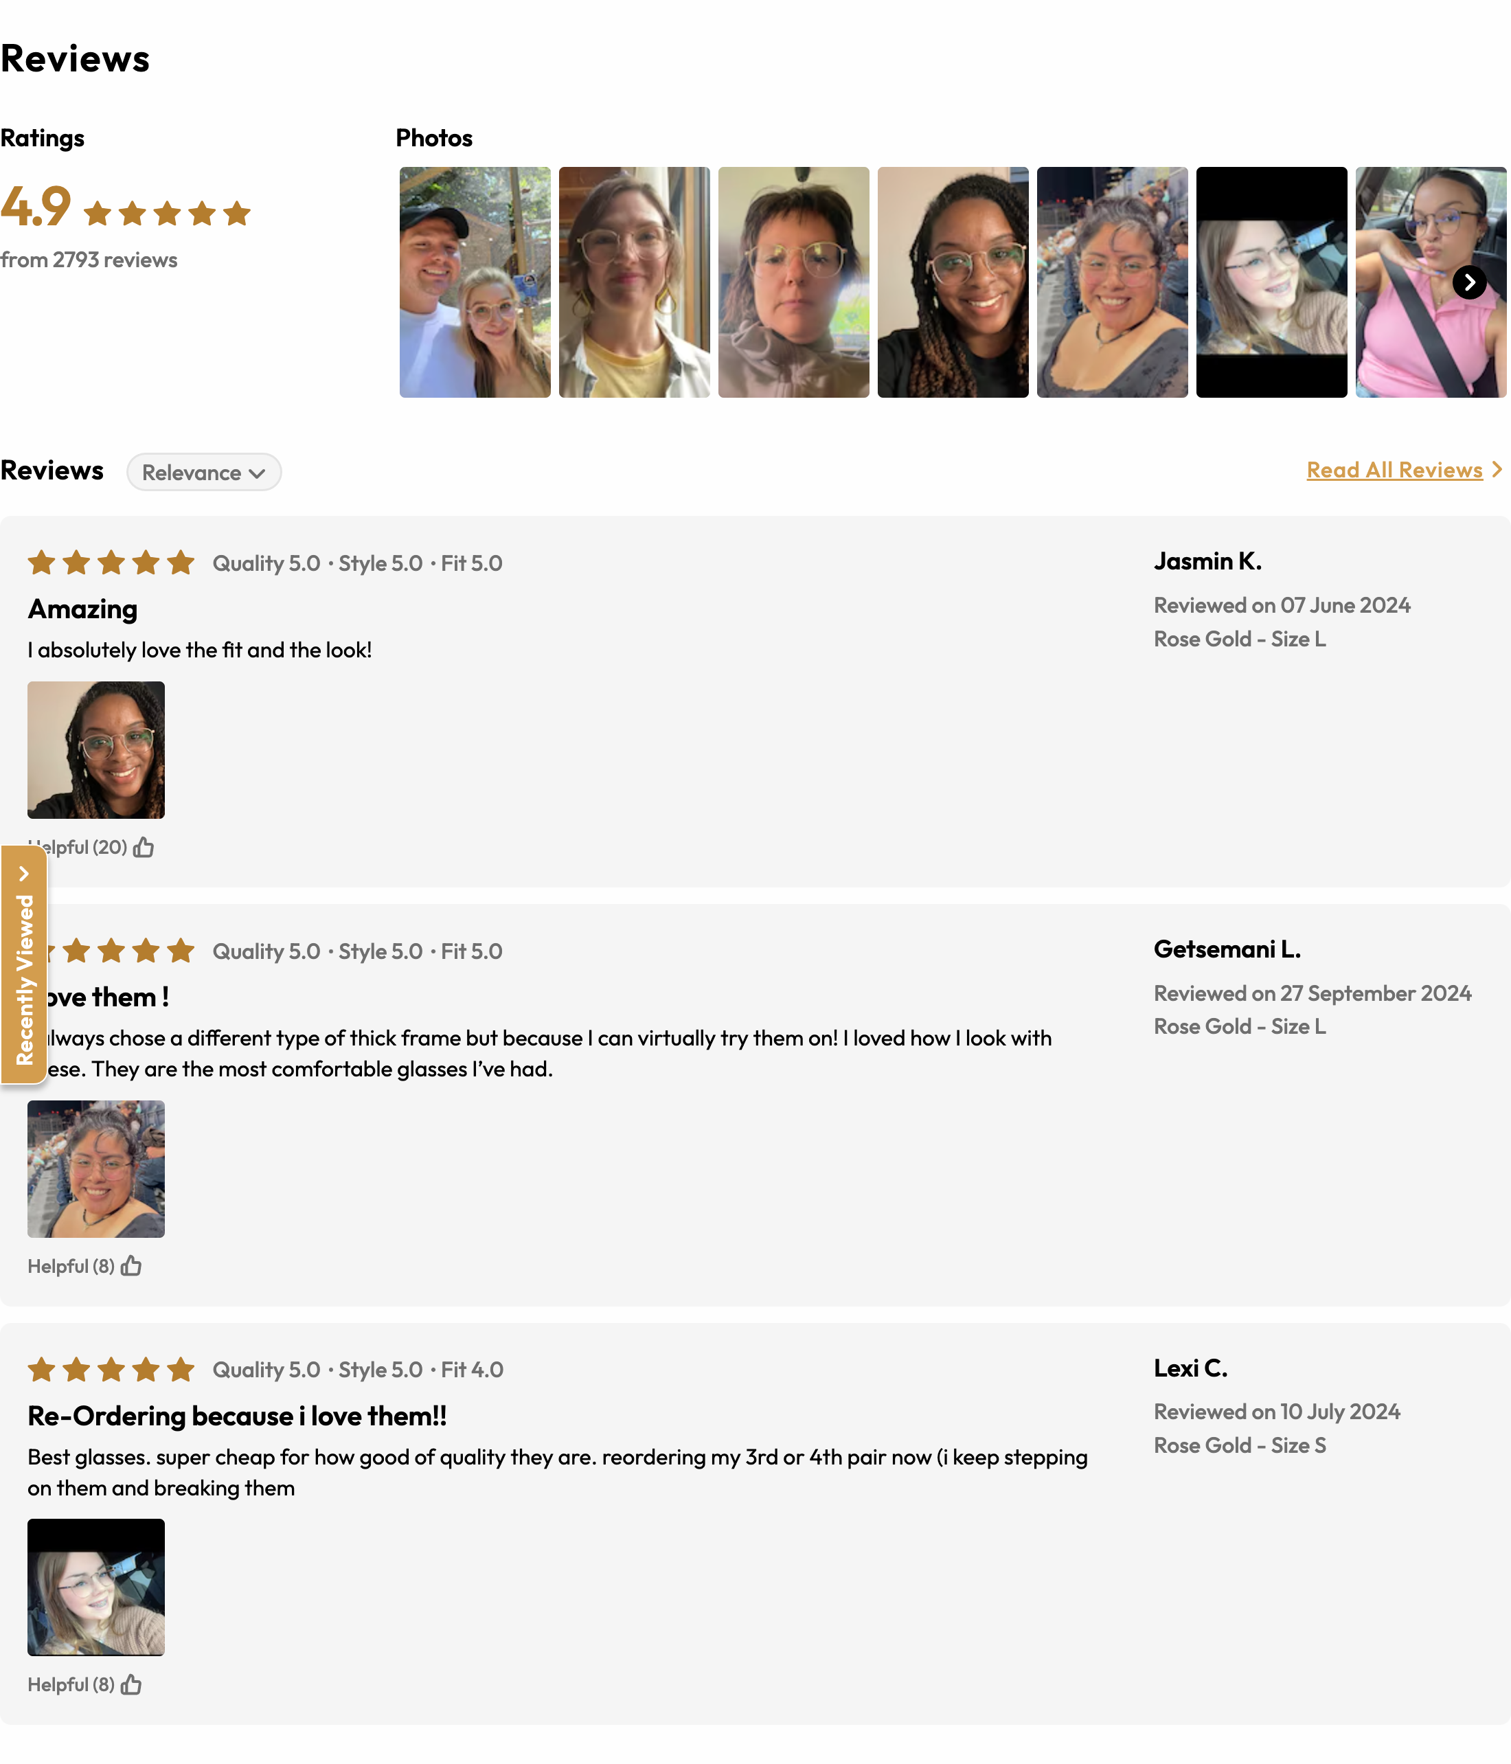Open couple selfie photo in gallery

[x=475, y=282]
